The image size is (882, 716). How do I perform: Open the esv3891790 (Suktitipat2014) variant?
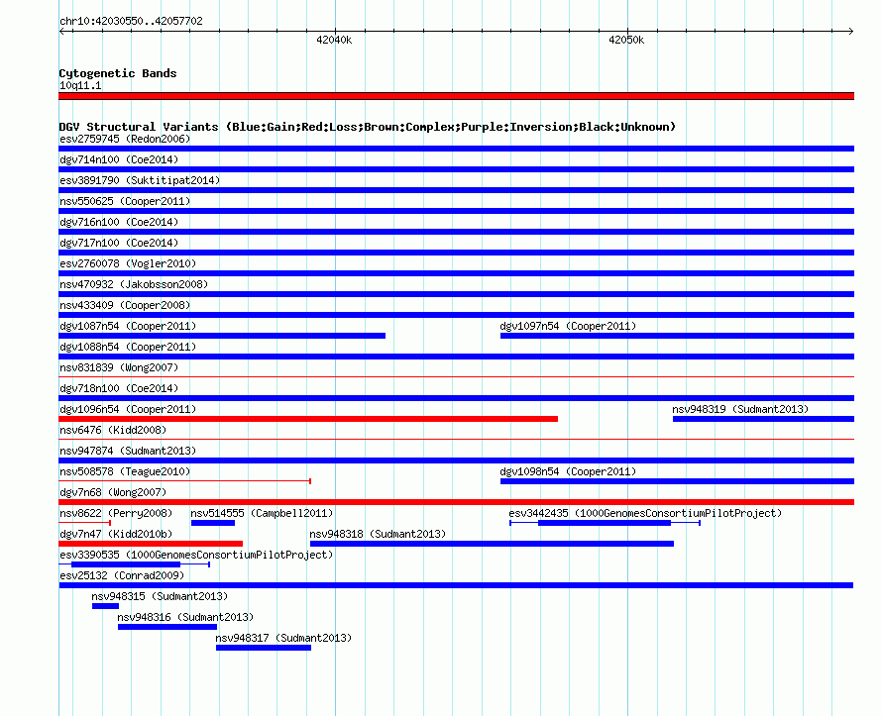(140, 180)
